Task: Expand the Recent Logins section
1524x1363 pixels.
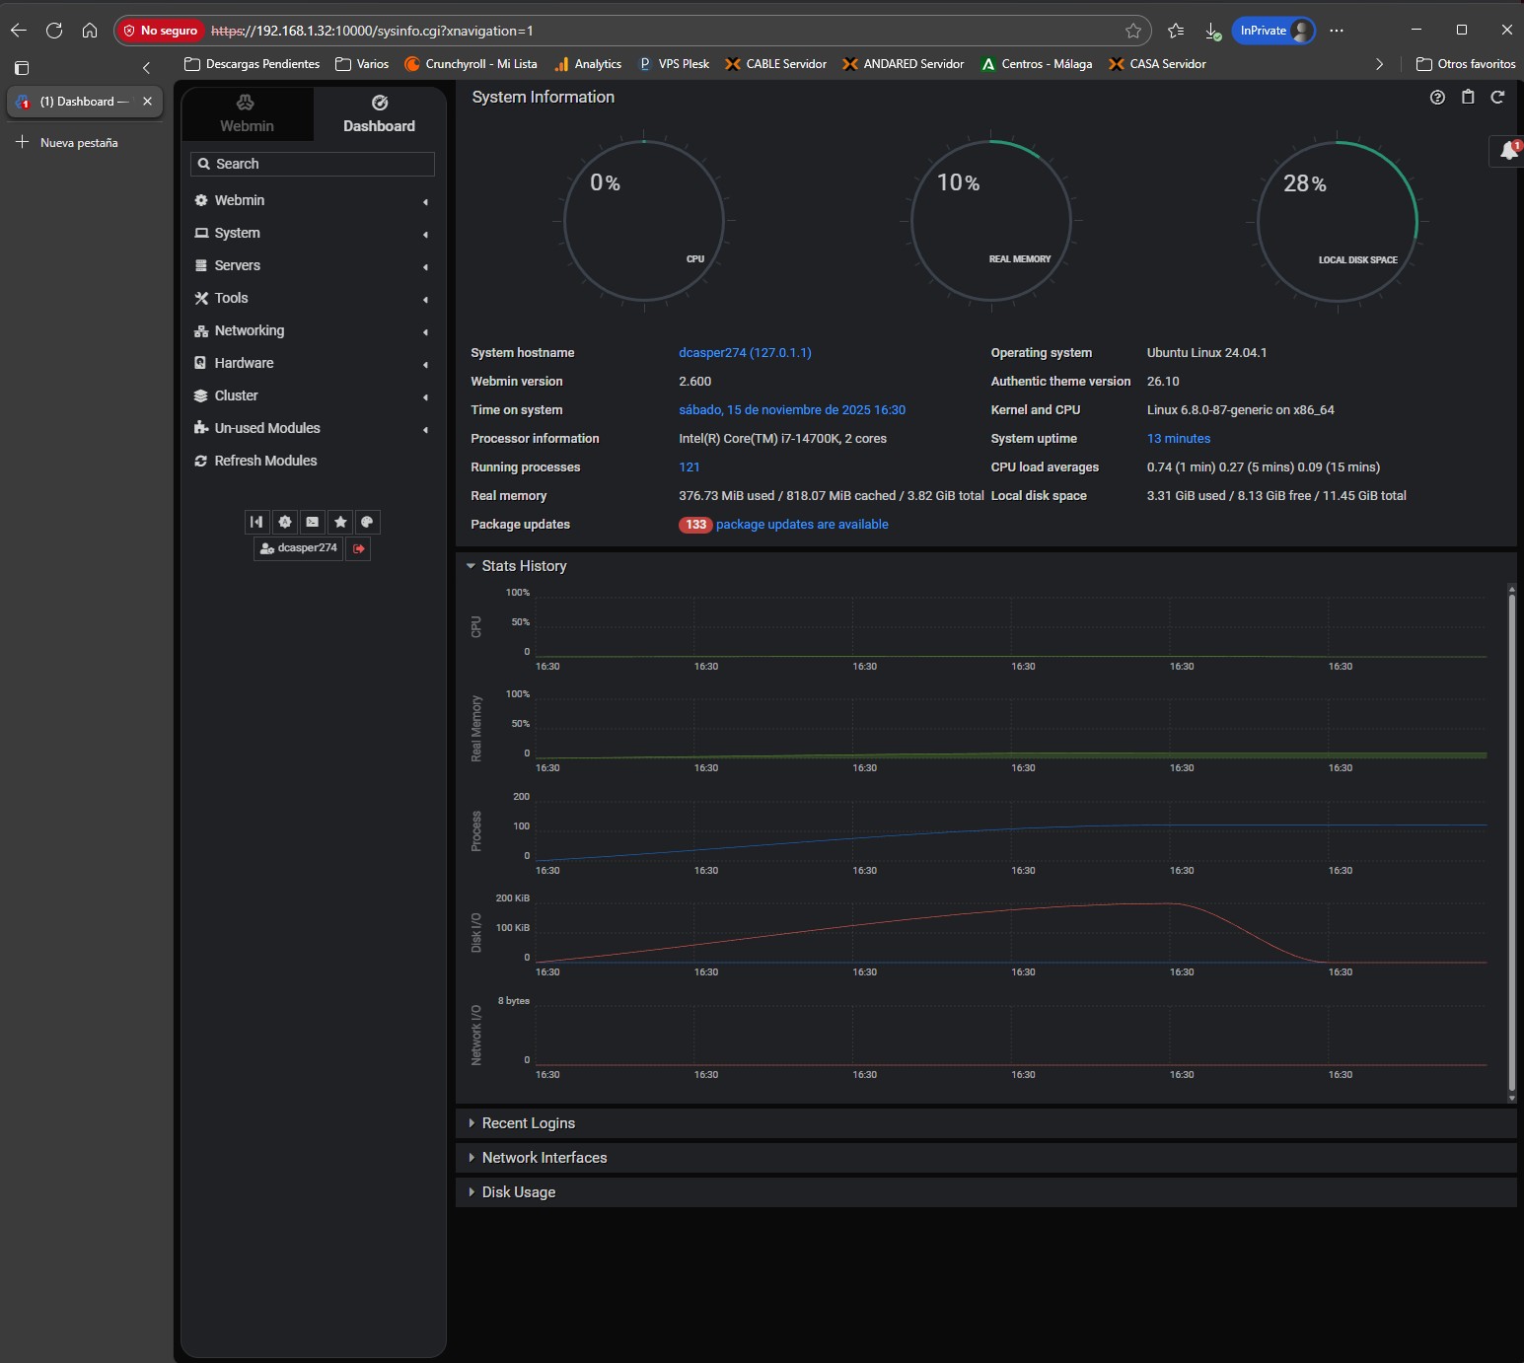Action: (528, 1123)
